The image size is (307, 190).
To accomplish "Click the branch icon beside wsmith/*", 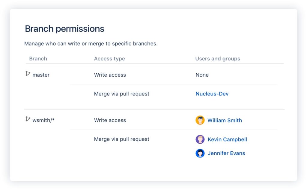I will (28, 119).
